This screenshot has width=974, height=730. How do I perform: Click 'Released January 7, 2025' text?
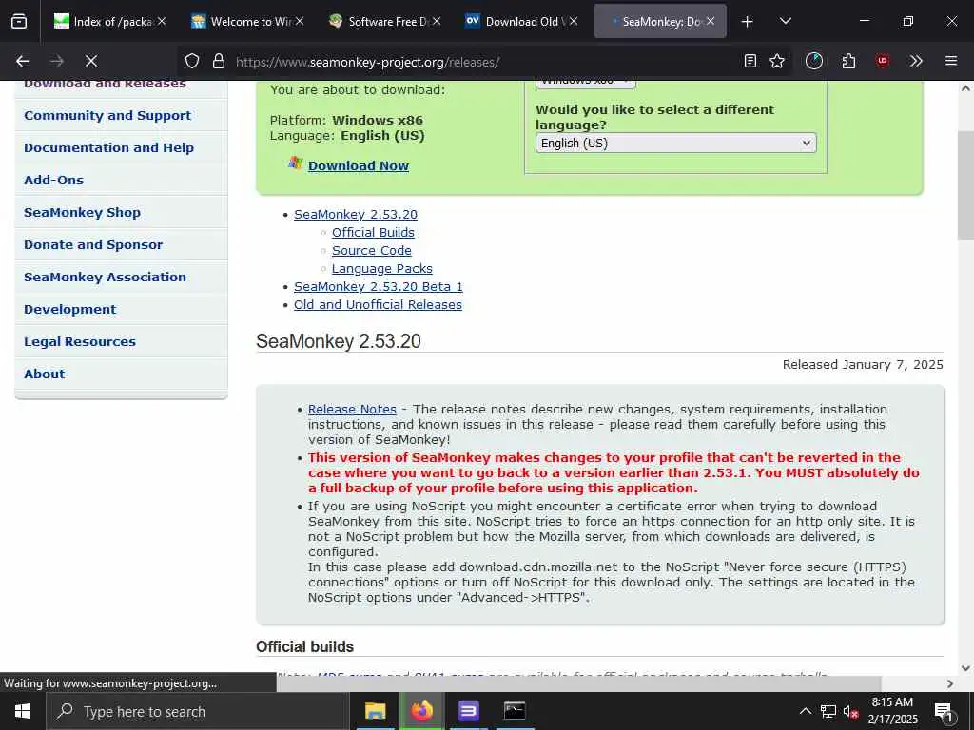(862, 364)
